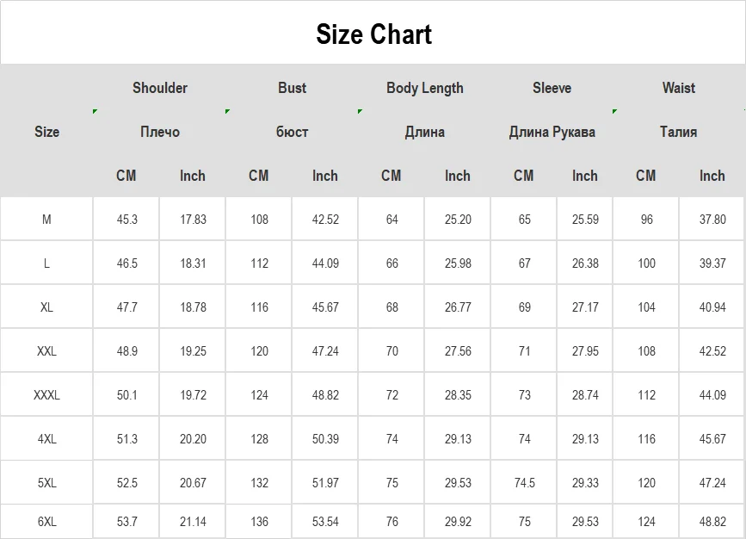The width and height of the screenshot is (746, 539).
Task: Select the Sleeve column header
Action: tap(552, 88)
